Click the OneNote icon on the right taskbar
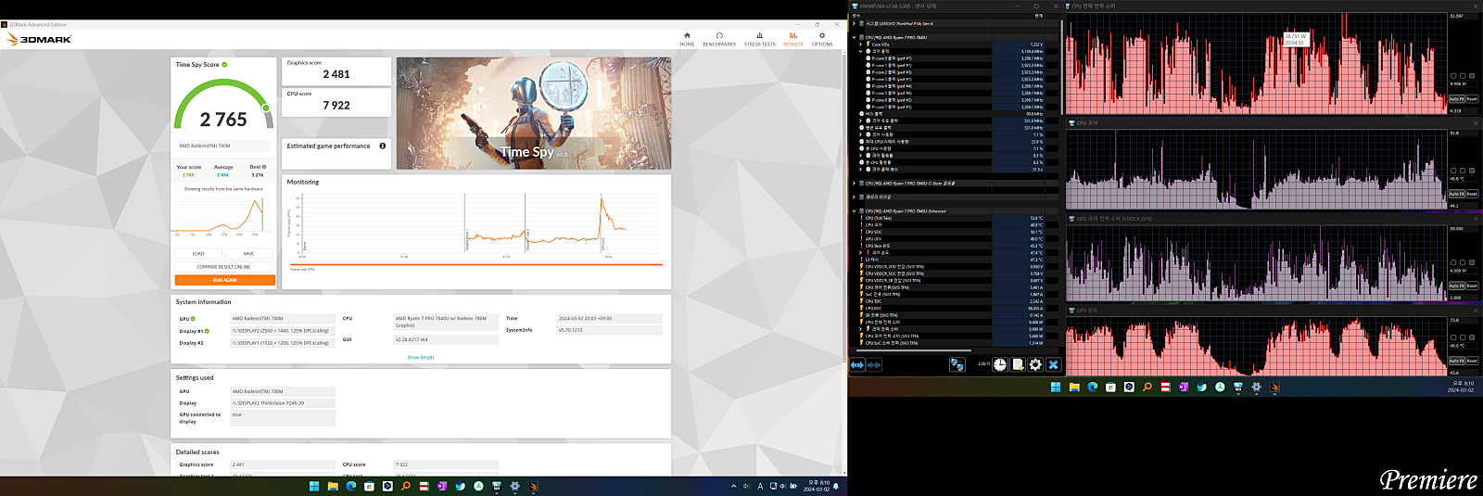Viewport: 1483px width, 496px height. [x=1184, y=387]
